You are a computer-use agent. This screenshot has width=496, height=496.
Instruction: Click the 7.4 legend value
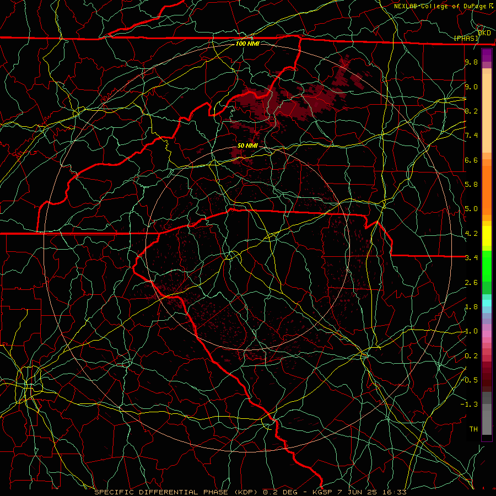[x=471, y=136]
